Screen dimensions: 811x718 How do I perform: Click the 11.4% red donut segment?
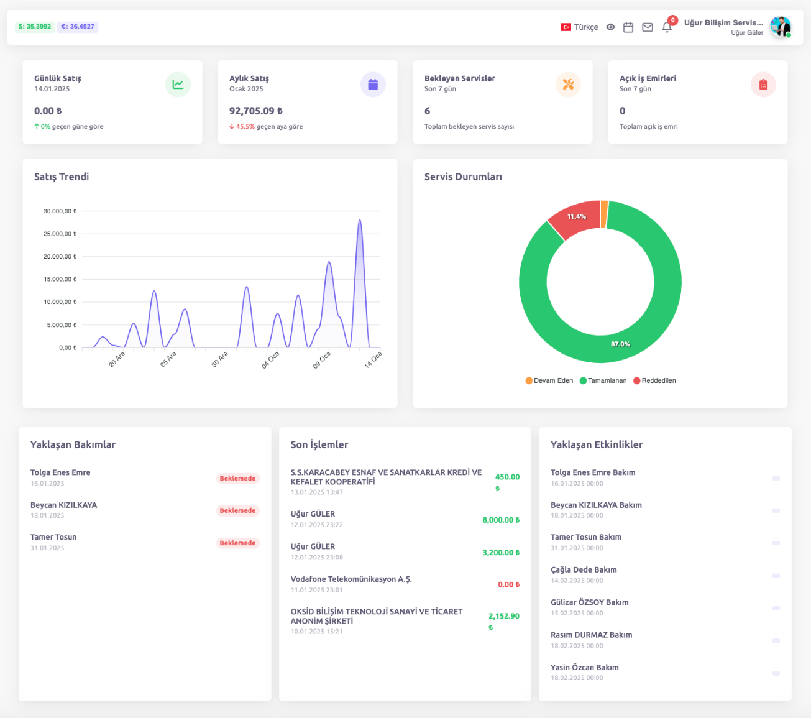point(575,217)
